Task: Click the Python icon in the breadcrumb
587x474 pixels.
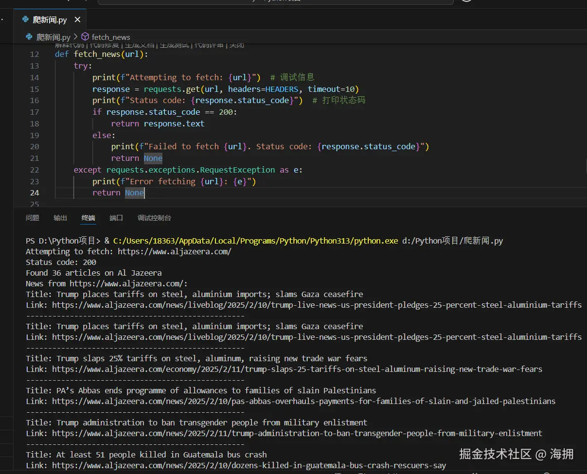Action: [29, 37]
